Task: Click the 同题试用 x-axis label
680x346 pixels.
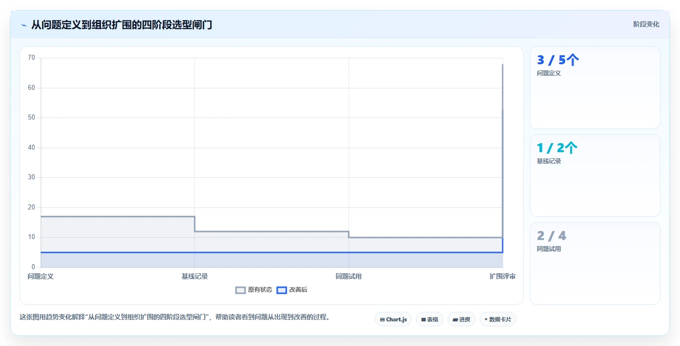Action: 349,276
